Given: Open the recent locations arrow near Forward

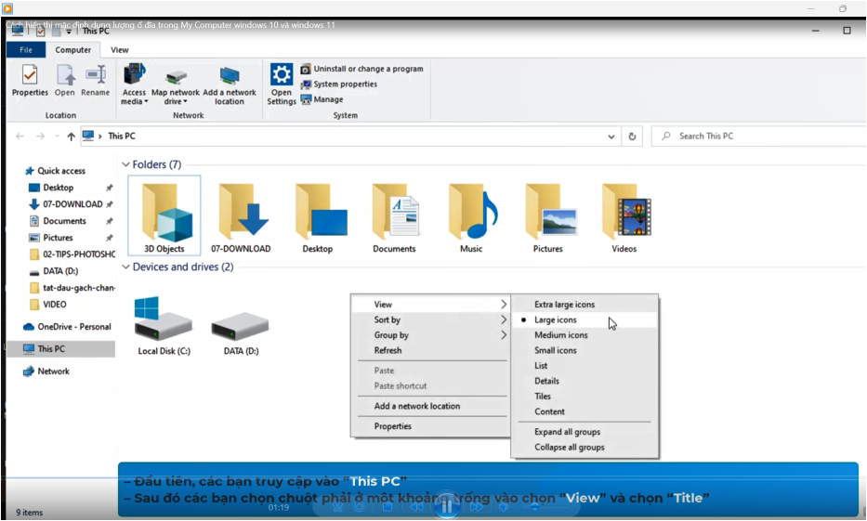Looking at the screenshot, I should 57,136.
